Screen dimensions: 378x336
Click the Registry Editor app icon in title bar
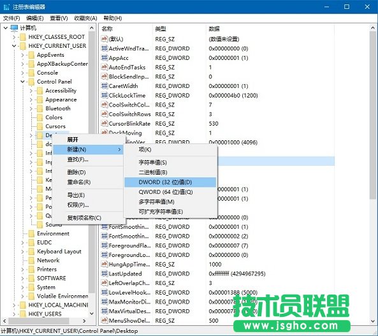[6, 7]
